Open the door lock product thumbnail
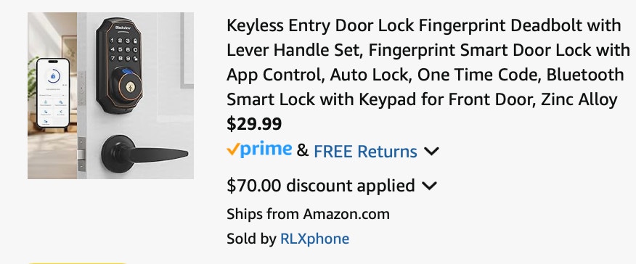 click(111, 96)
